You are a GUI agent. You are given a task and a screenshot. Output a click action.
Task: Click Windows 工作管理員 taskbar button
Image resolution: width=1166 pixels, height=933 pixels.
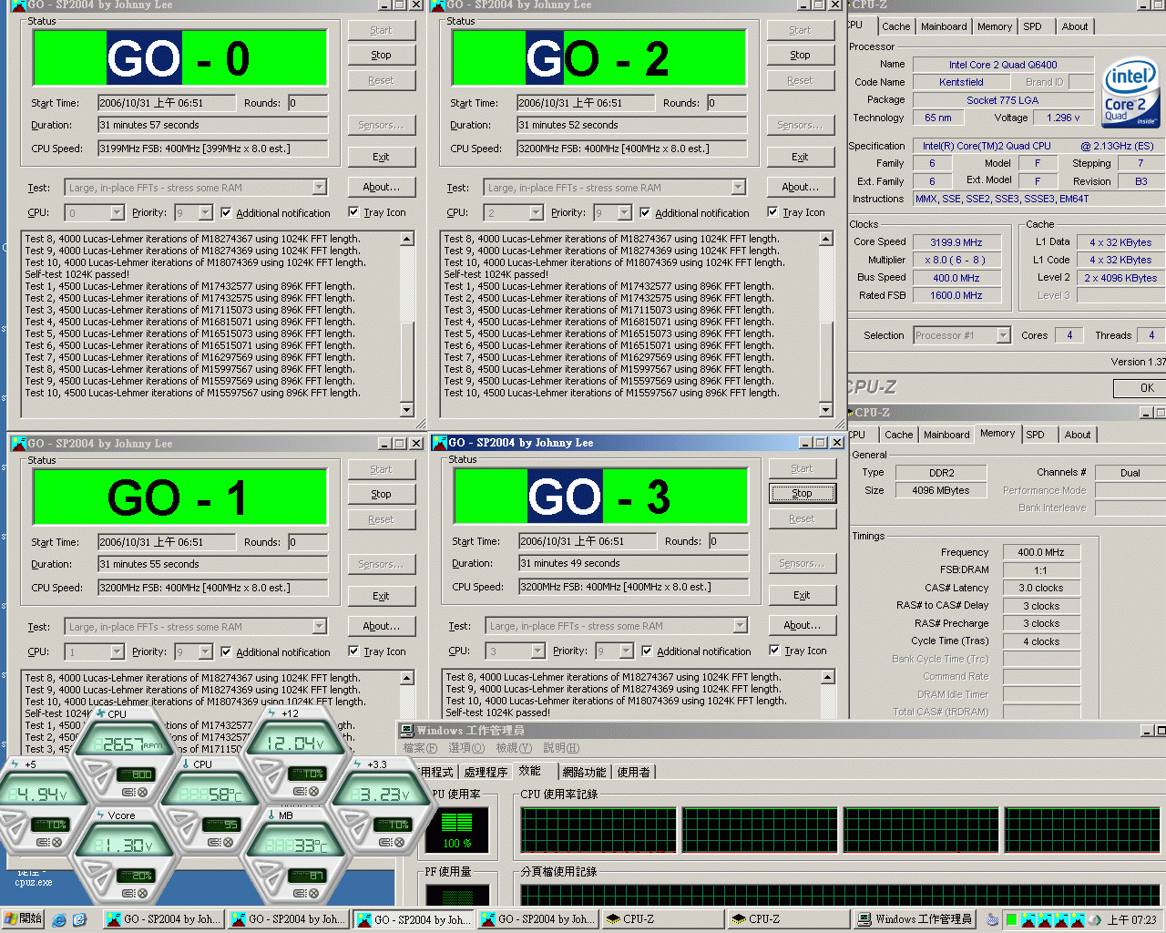pos(916,919)
